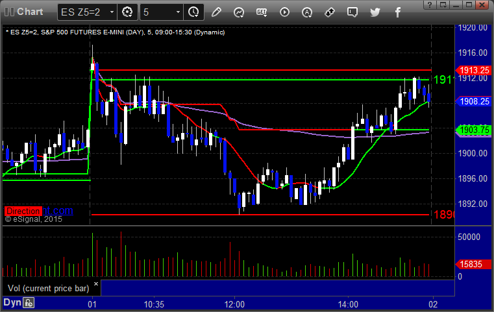Viewport: 494px width, 312px height.
Task: Click the chart title ES Z5=2 description text
Action: 116,32
